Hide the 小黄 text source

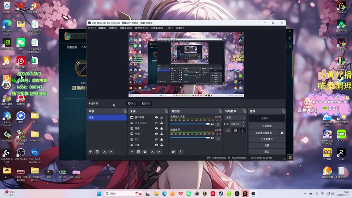157,145
